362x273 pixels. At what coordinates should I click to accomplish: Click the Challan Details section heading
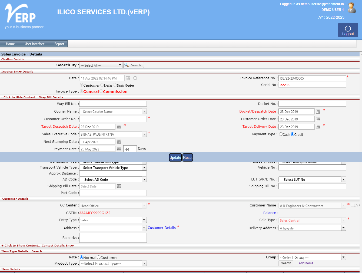tap(13, 60)
